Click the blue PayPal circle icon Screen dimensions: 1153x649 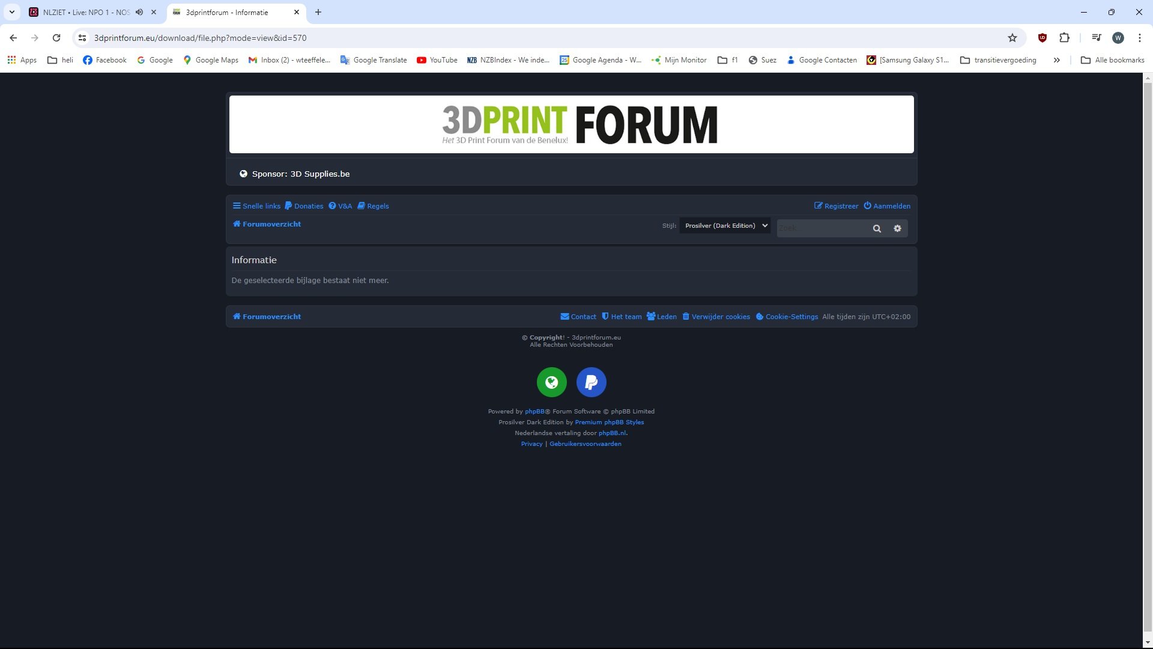(591, 382)
